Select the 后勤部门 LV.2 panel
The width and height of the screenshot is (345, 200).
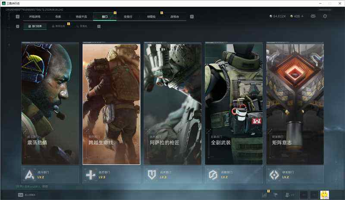[234, 175]
